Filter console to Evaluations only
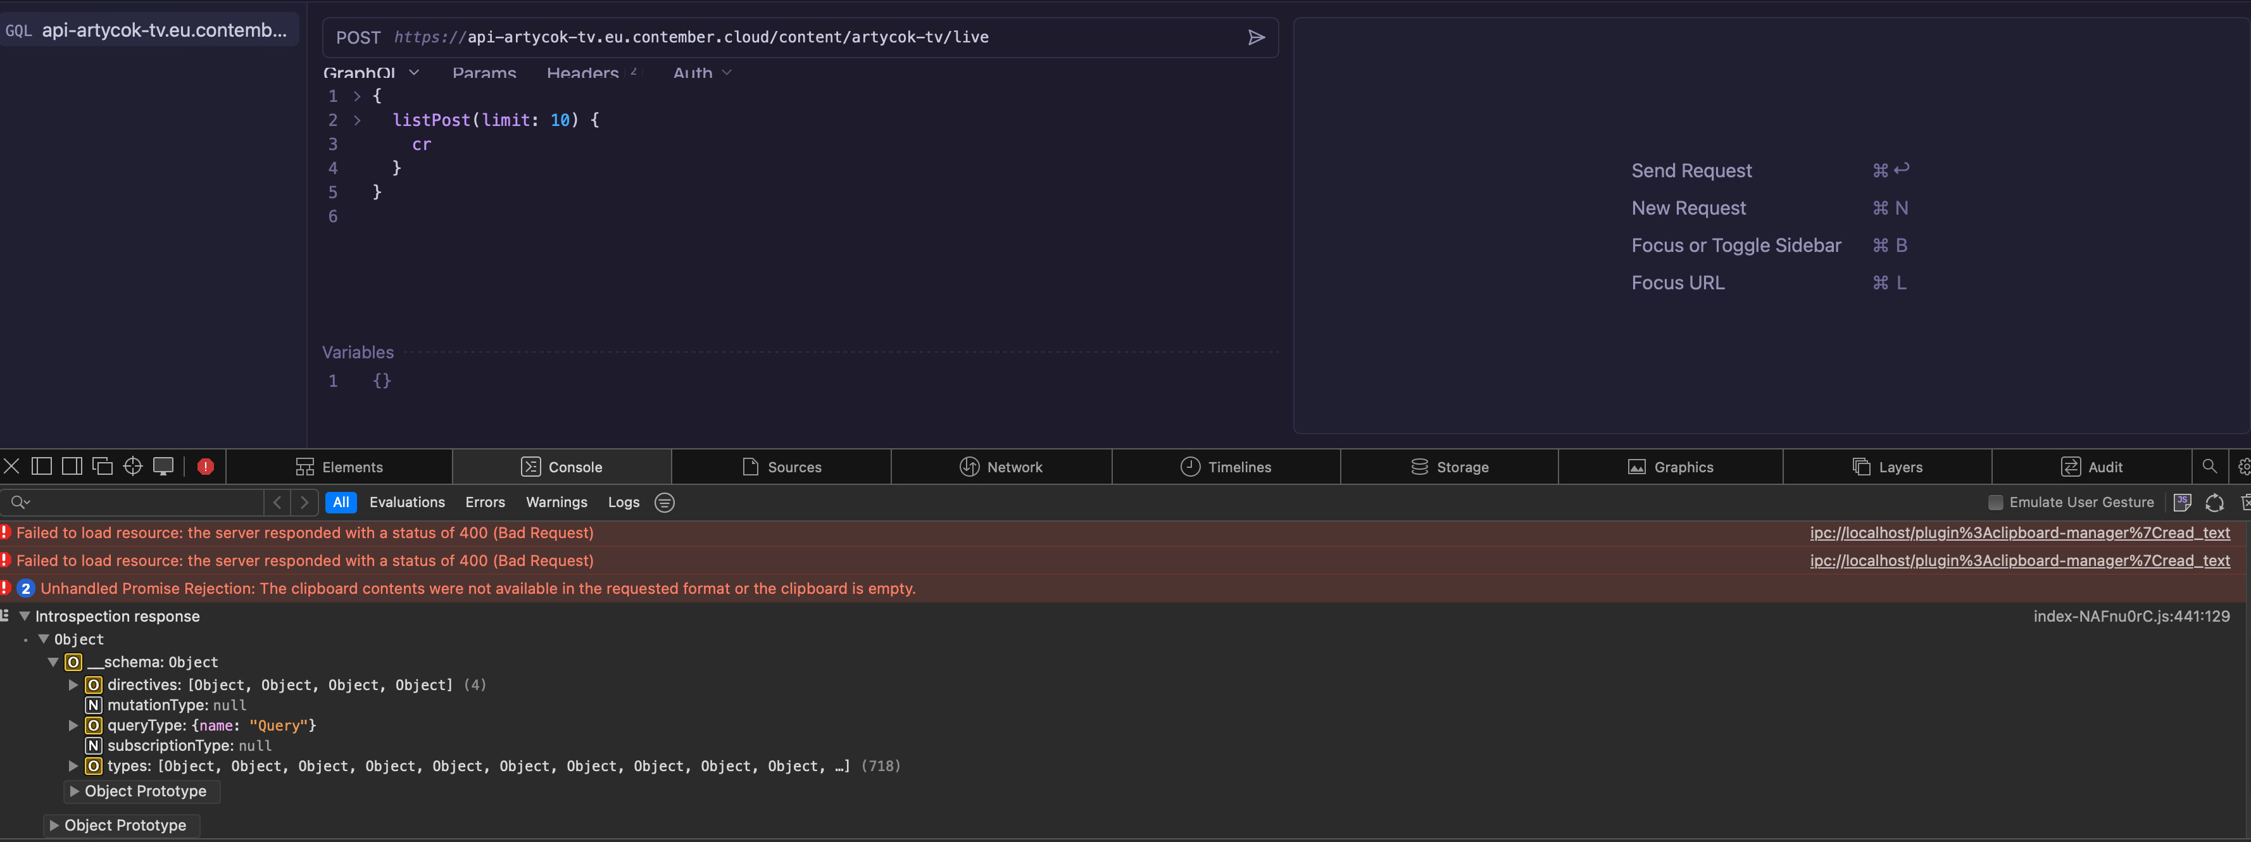This screenshot has height=842, width=2251. [407, 502]
